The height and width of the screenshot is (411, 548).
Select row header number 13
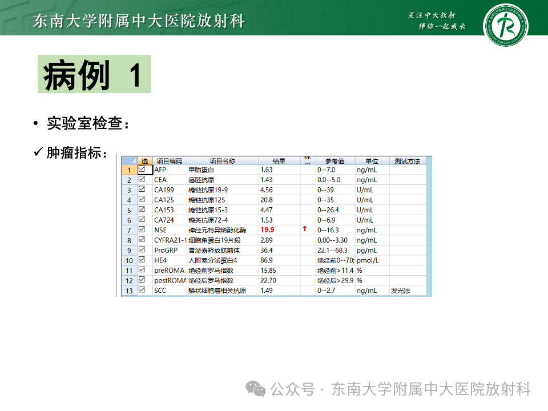pos(130,291)
